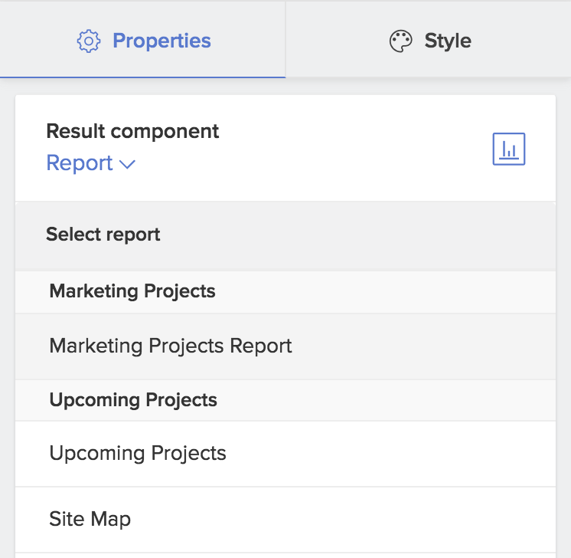The height and width of the screenshot is (558, 571).
Task: Click the Select report heading
Action: (103, 235)
